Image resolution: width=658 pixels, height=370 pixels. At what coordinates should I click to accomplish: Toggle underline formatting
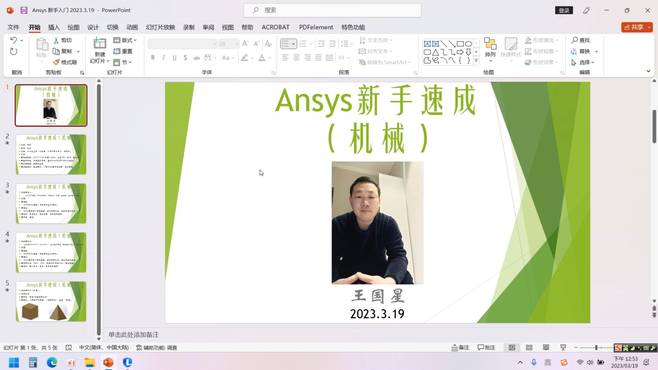coord(174,58)
